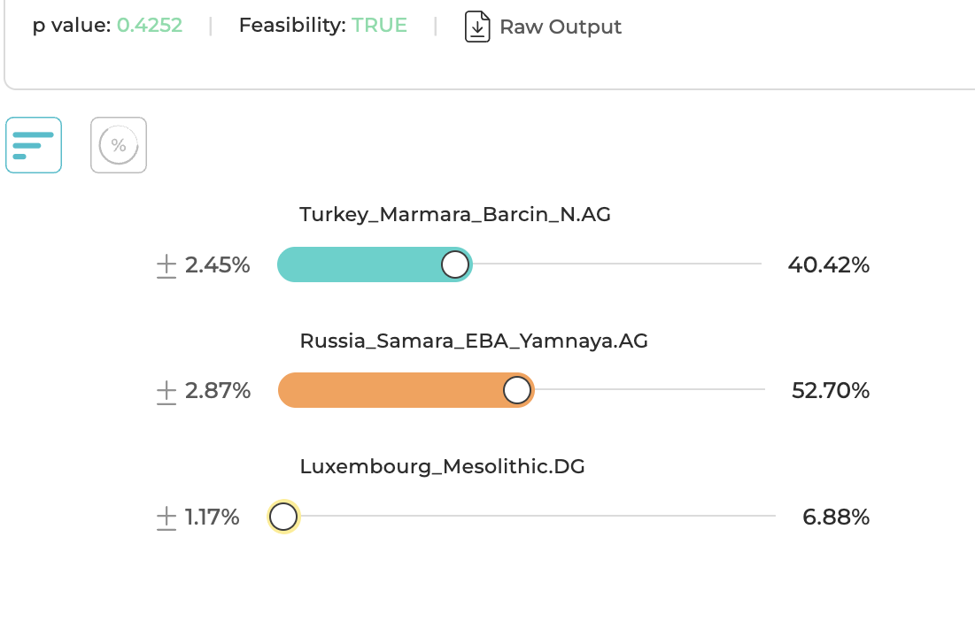Click the 40.42% proportion value
975x621 pixels.
coord(828,264)
